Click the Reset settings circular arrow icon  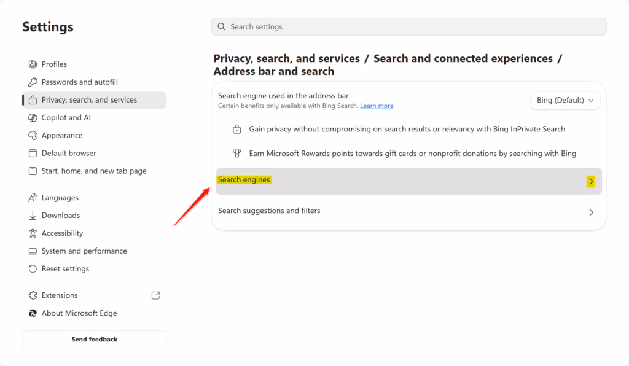click(x=33, y=268)
